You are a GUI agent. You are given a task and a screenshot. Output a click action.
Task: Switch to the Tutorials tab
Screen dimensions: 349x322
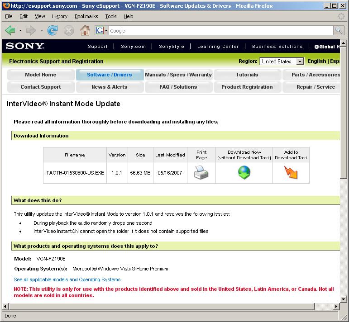247,75
